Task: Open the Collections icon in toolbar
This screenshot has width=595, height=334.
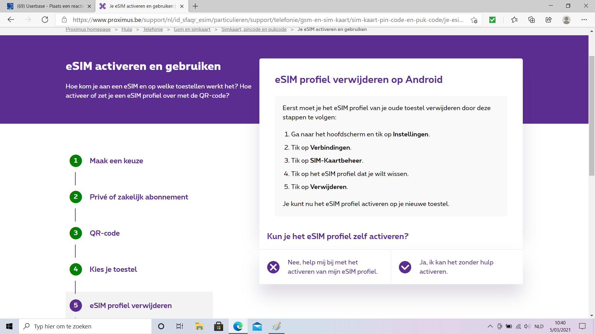Action: pos(531,20)
